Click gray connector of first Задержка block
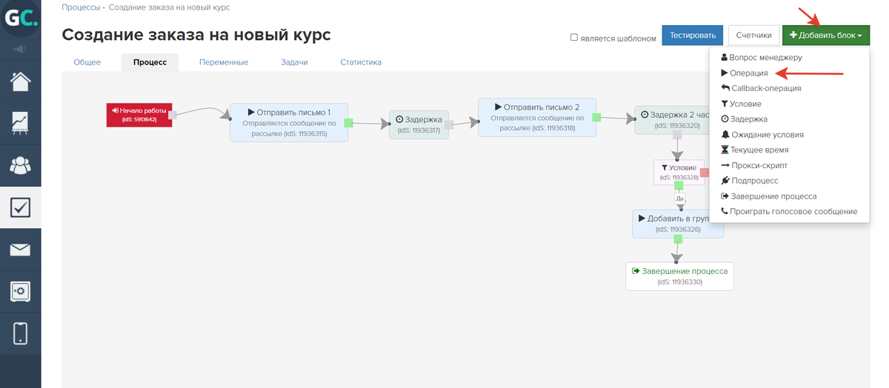 click(448, 124)
